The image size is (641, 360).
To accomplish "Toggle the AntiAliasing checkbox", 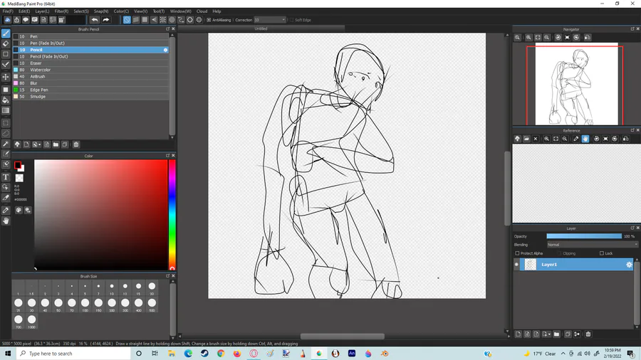I will point(209,20).
